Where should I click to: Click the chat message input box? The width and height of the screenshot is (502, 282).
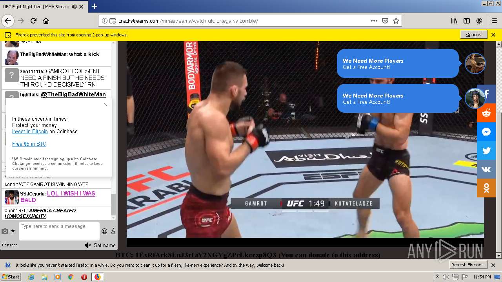59,231
